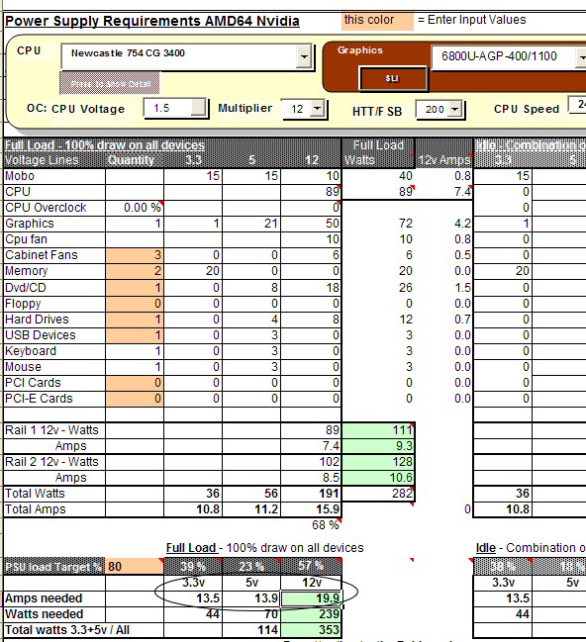Click the Keyboard row label
The height and width of the screenshot is (642, 586).
pos(31,351)
